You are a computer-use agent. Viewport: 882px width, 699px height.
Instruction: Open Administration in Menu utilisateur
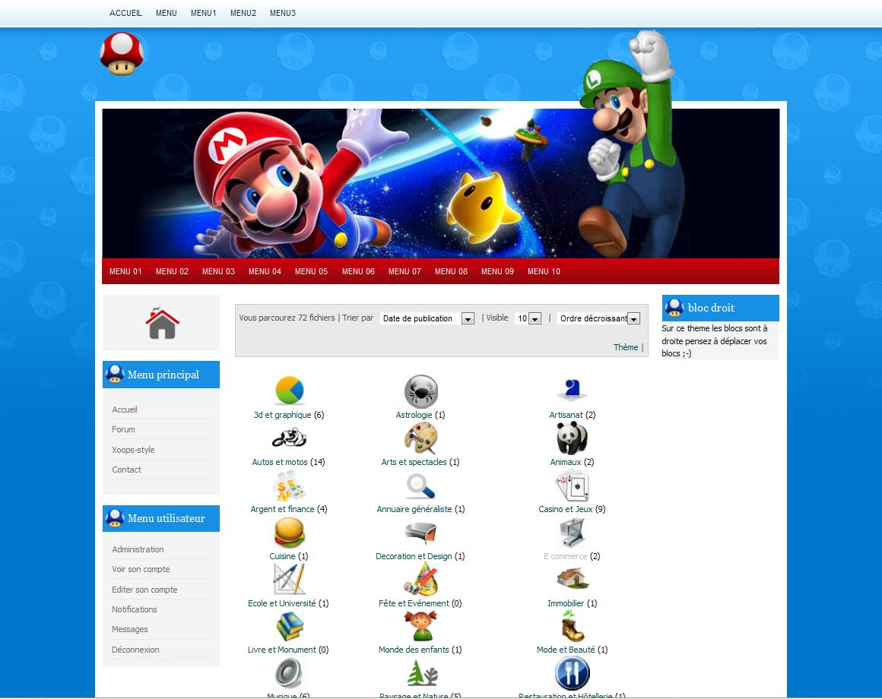click(x=138, y=549)
